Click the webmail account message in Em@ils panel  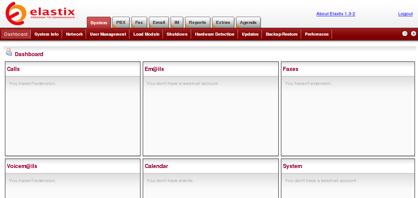[182, 83]
